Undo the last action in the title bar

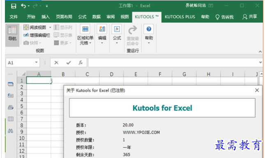(23, 6)
